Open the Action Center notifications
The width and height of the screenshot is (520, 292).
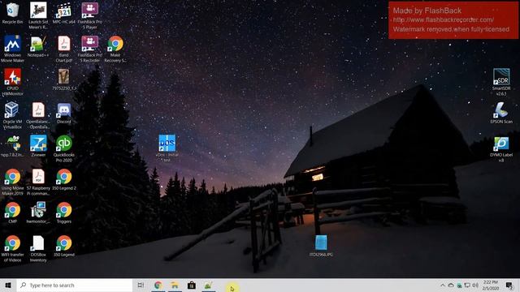pos(509,285)
